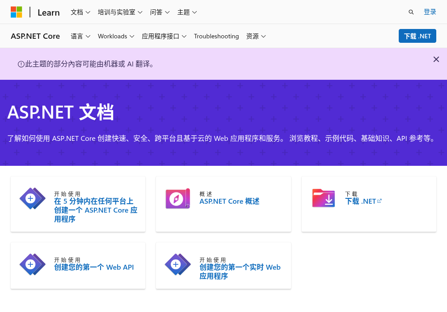Open the Troubleshooting menu item
The height and width of the screenshot is (312, 447).
(216, 37)
